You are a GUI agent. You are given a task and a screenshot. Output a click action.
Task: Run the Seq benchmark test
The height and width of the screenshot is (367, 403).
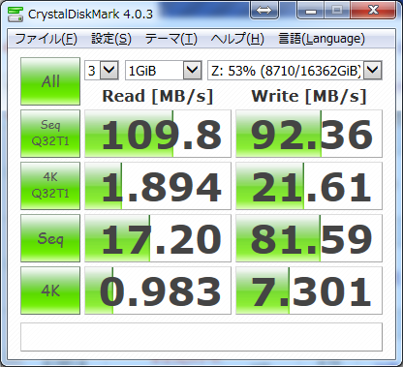[50, 238]
